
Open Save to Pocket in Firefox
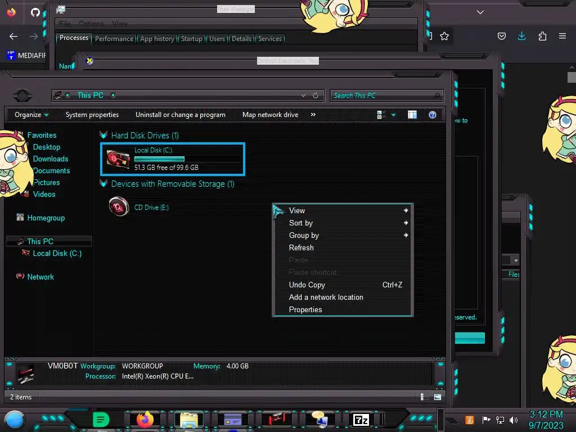pyautogui.click(x=501, y=36)
